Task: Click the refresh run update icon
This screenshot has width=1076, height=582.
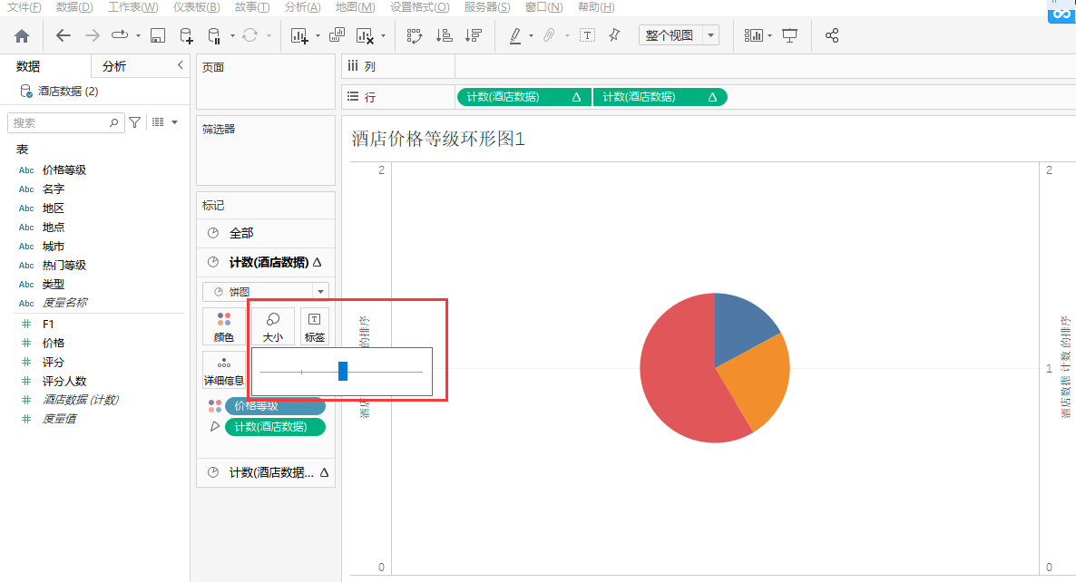Action: (x=249, y=35)
